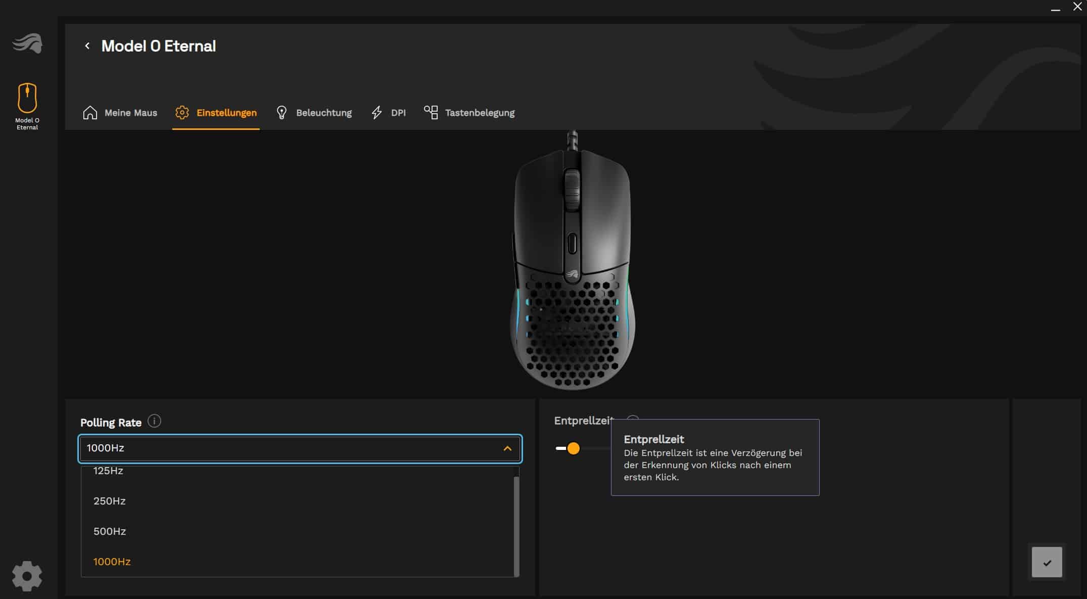
Task: Click the Glorious logo icon in sidebar
Action: point(27,43)
